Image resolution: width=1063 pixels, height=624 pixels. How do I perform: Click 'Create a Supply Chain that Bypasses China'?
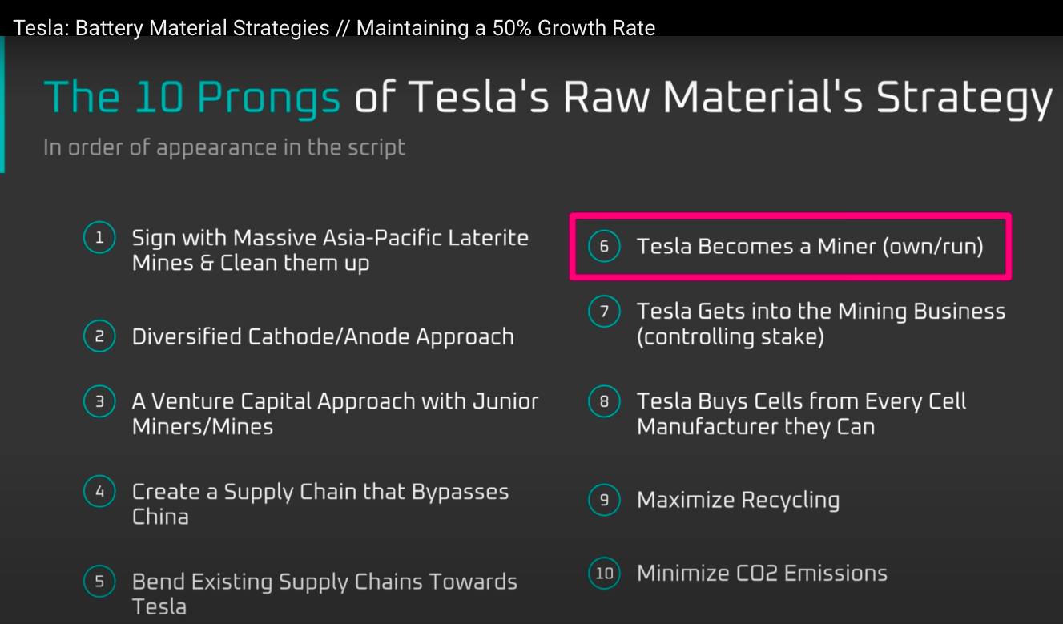coord(320,504)
